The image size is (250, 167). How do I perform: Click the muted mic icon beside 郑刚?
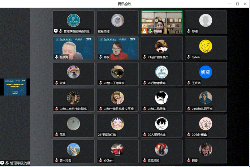click(x=189, y=31)
